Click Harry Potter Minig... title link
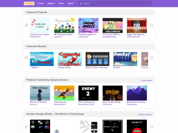 point(112,102)
